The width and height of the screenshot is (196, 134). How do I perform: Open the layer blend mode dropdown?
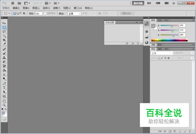click(x=162, y=53)
